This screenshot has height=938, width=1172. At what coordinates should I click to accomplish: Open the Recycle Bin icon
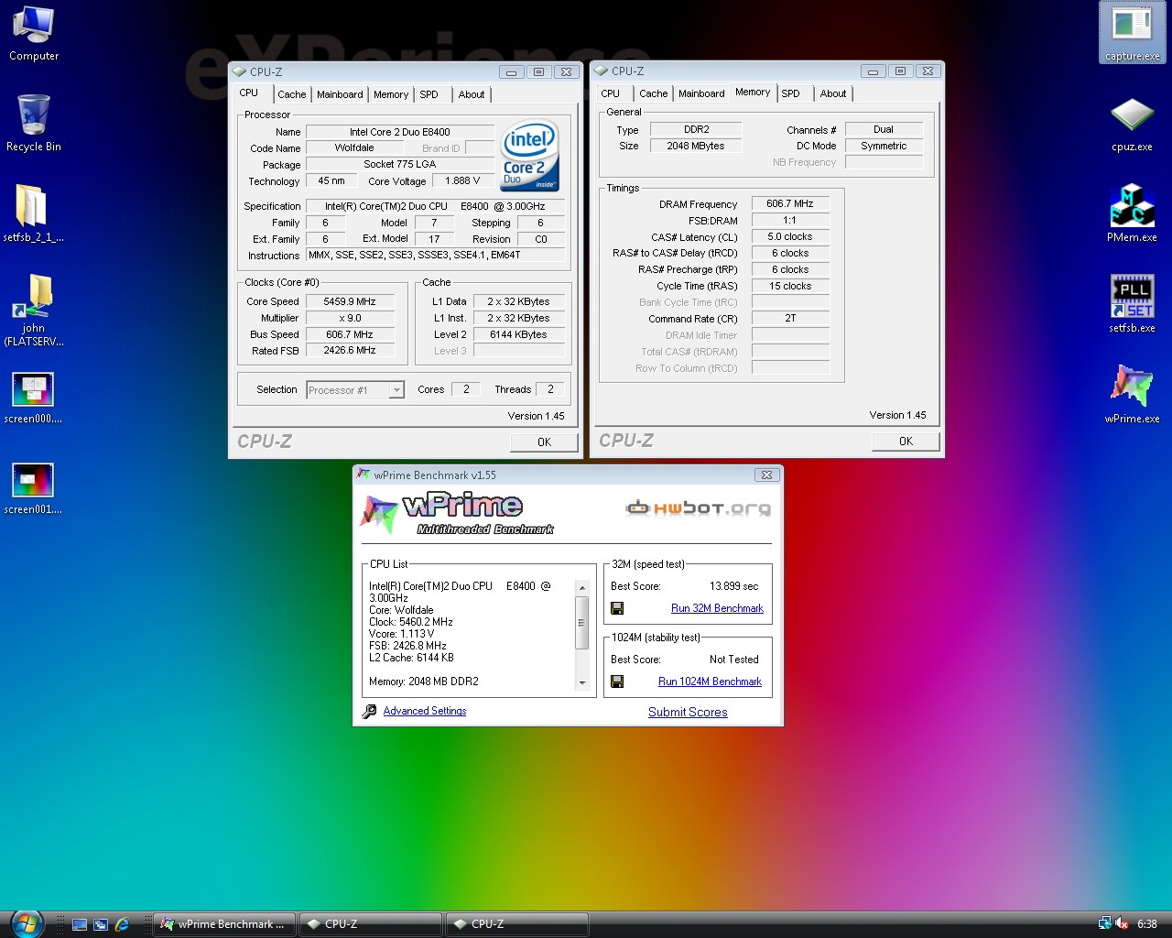pyautogui.click(x=34, y=124)
